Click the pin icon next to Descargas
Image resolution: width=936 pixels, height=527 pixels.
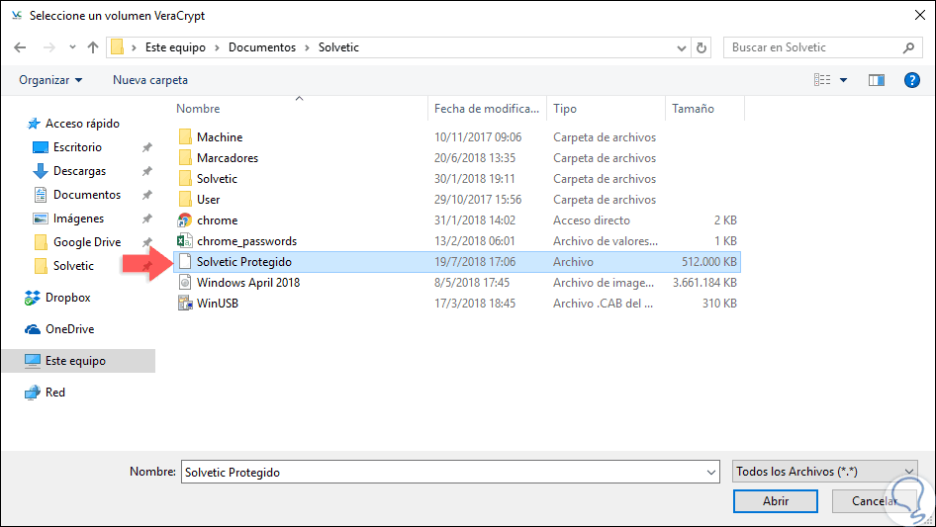click(146, 171)
